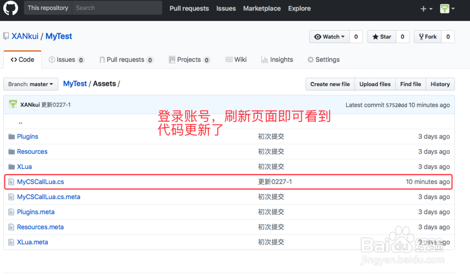Click the repository book icon beside XANkui
Screen dimensions: 470x276
(6, 36)
